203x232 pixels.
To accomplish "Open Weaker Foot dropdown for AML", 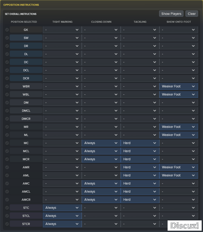I will 179,175.
